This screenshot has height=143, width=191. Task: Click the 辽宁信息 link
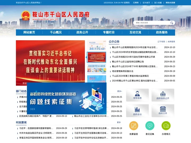pos(161,42)
